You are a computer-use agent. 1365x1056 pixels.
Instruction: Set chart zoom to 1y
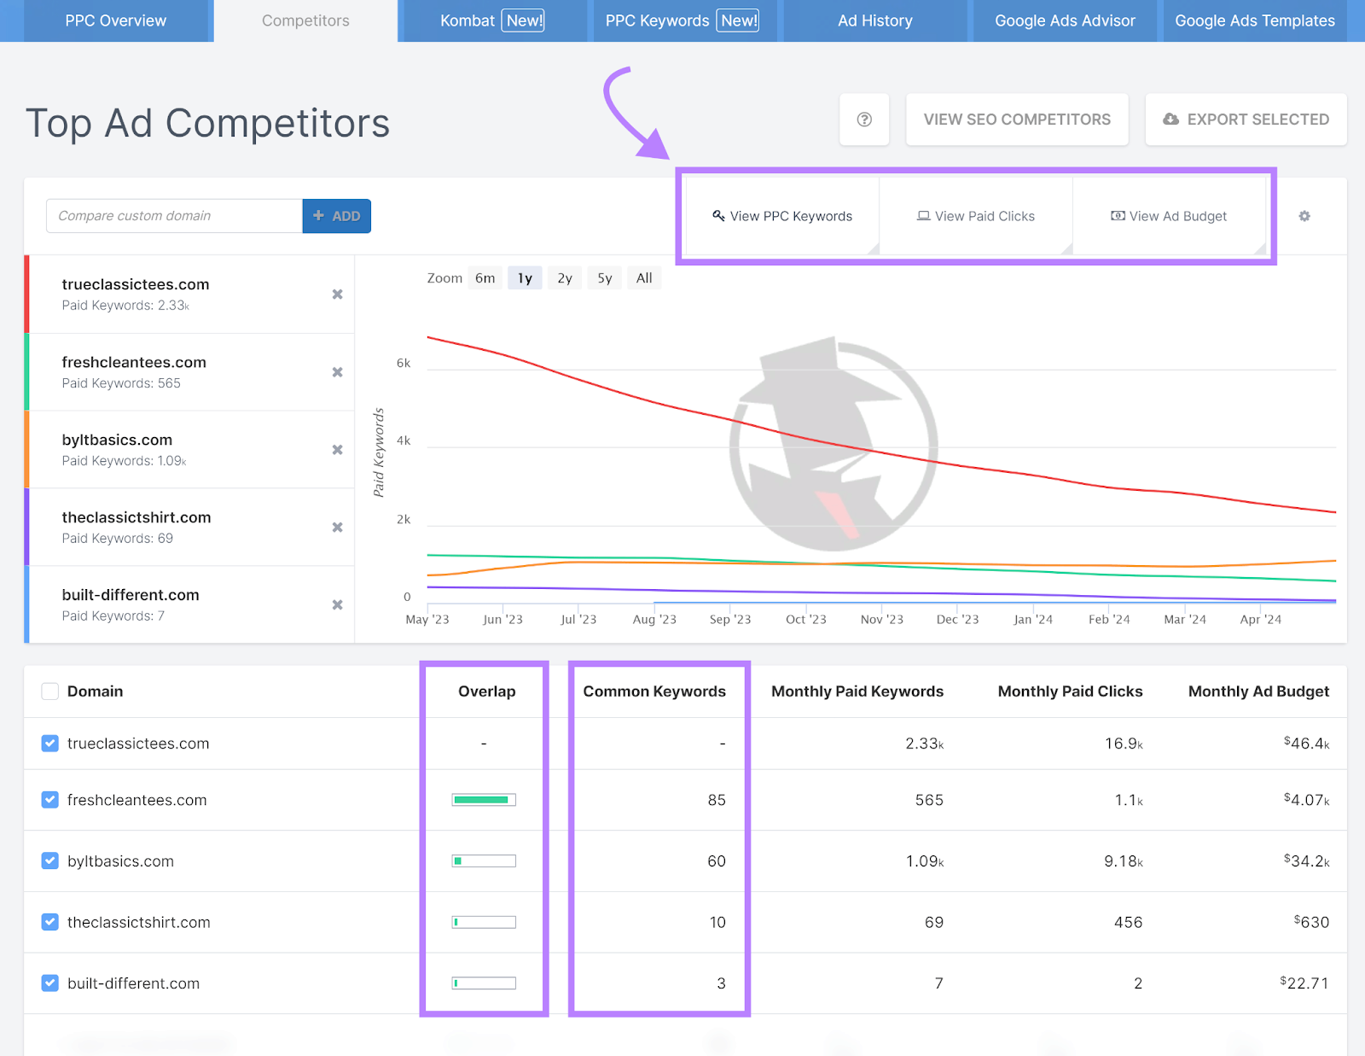pos(525,278)
